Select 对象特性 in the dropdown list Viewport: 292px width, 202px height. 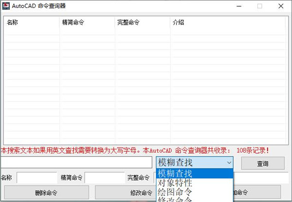(195, 184)
